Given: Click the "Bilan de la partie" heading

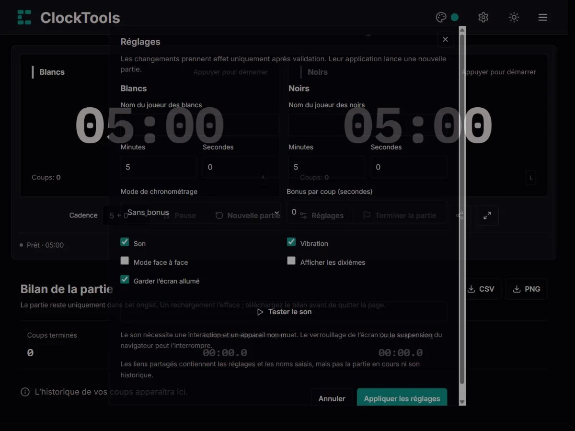Looking at the screenshot, I should pyautogui.click(x=67, y=289).
